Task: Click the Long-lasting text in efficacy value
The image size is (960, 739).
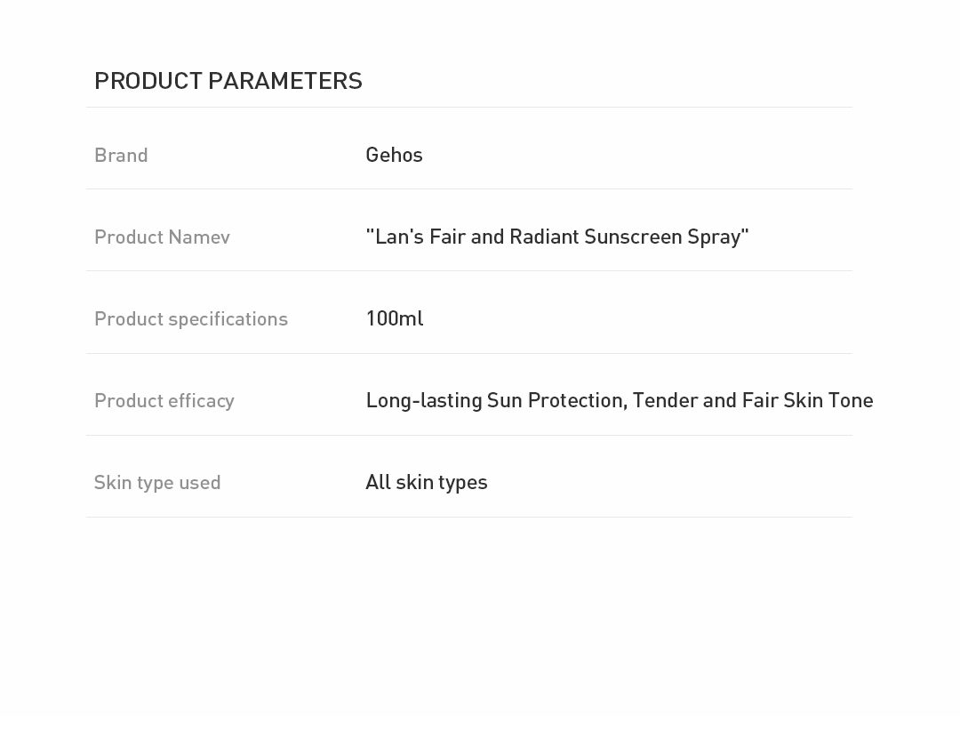Action: [424, 400]
